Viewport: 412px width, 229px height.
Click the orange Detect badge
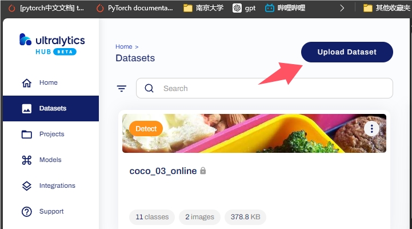point(146,129)
